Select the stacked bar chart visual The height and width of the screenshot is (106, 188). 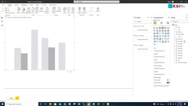pos(155,28)
